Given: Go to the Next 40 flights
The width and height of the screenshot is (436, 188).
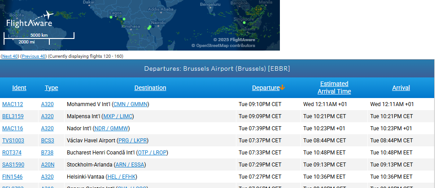Looking at the screenshot, I should tap(10, 56).
